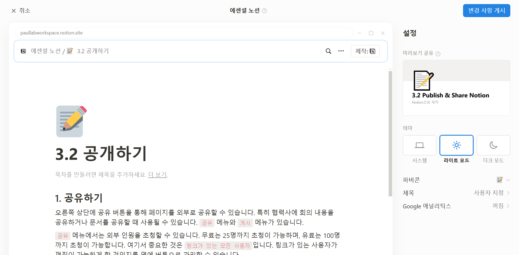Click the 제작: Notion badge button
Viewport: 519px width, 255px height.
click(365, 51)
